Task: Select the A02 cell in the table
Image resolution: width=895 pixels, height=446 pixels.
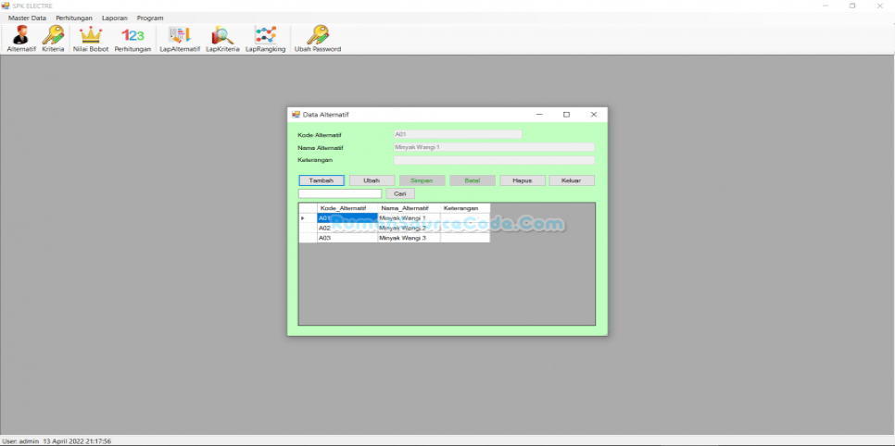Action: point(347,229)
